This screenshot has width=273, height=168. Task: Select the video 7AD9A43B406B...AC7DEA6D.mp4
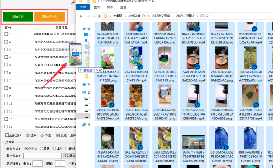click(x=250, y=64)
